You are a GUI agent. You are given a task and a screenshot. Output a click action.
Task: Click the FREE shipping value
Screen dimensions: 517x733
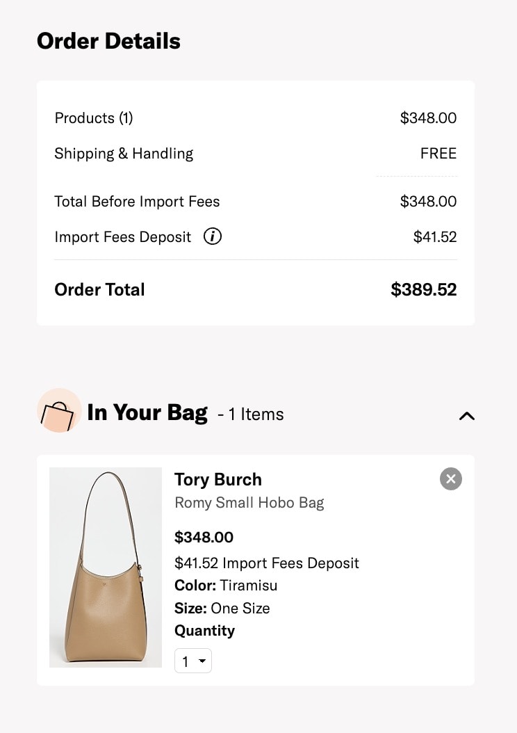pyautogui.click(x=438, y=153)
